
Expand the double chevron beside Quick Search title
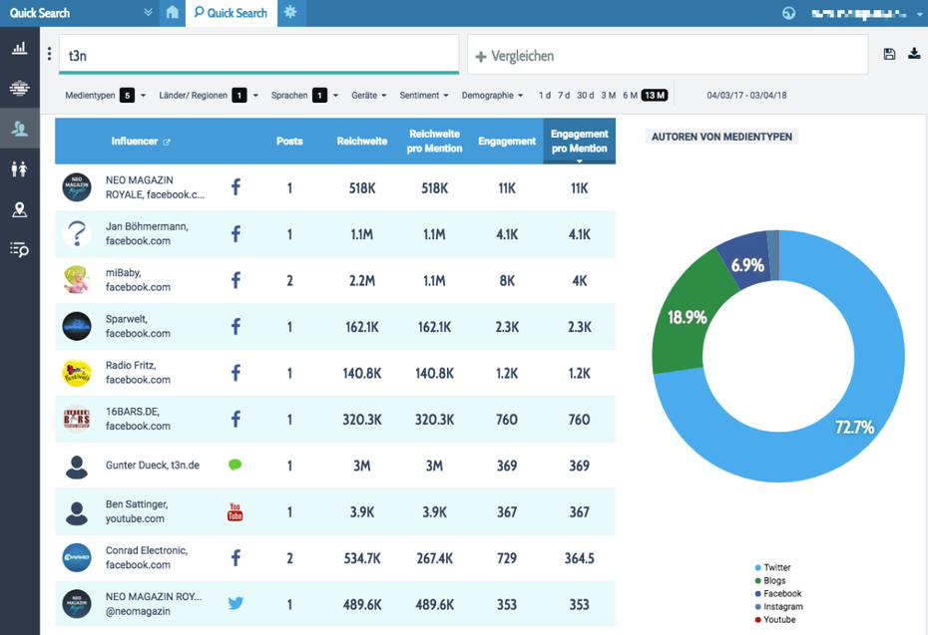(x=148, y=12)
